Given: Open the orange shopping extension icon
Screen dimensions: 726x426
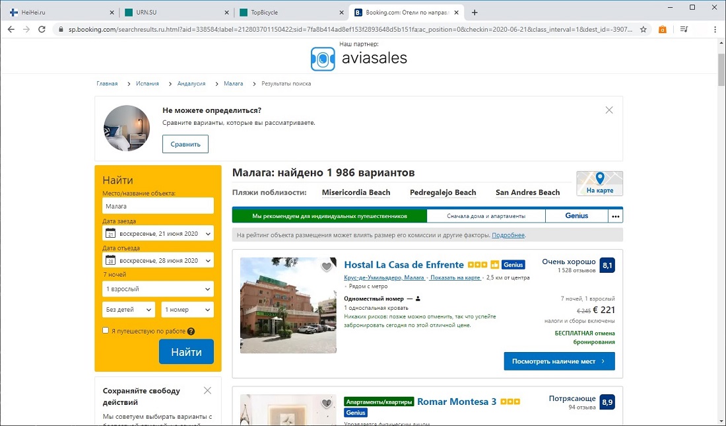Looking at the screenshot, I should point(663,29).
